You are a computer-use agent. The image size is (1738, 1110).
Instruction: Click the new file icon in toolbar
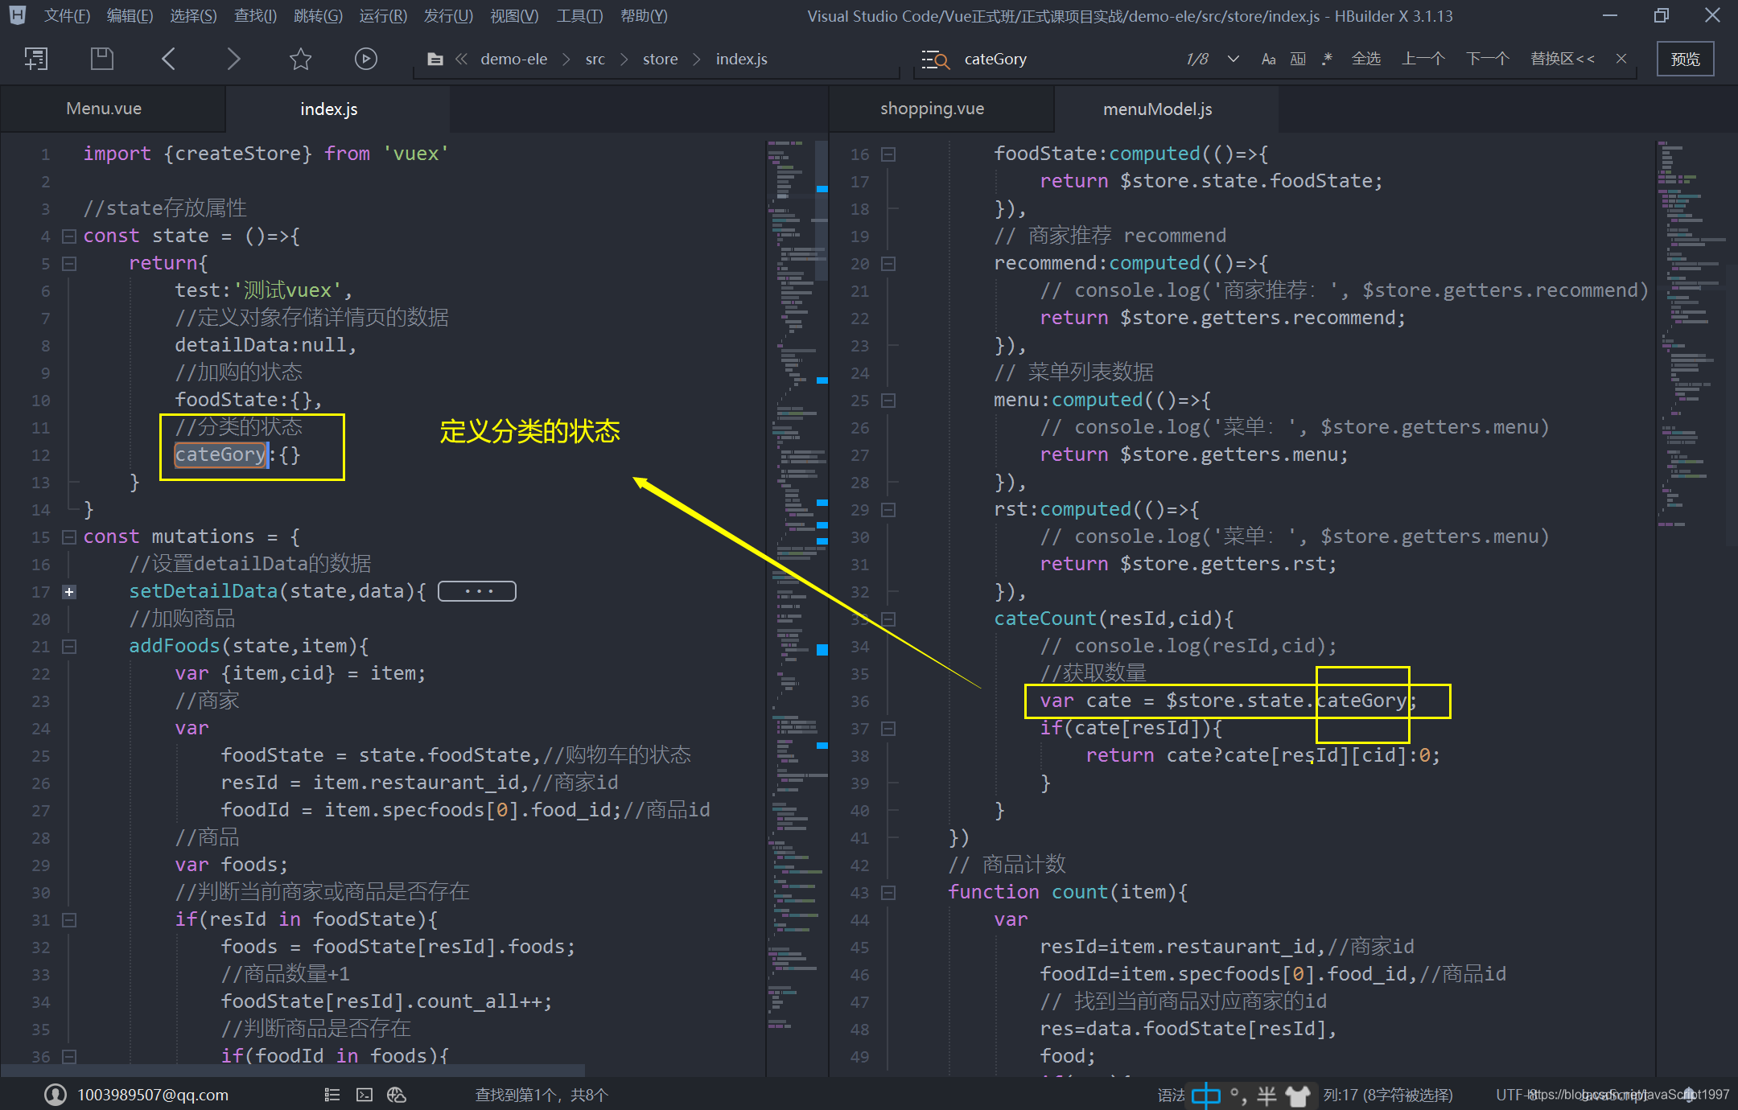tap(36, 59)
